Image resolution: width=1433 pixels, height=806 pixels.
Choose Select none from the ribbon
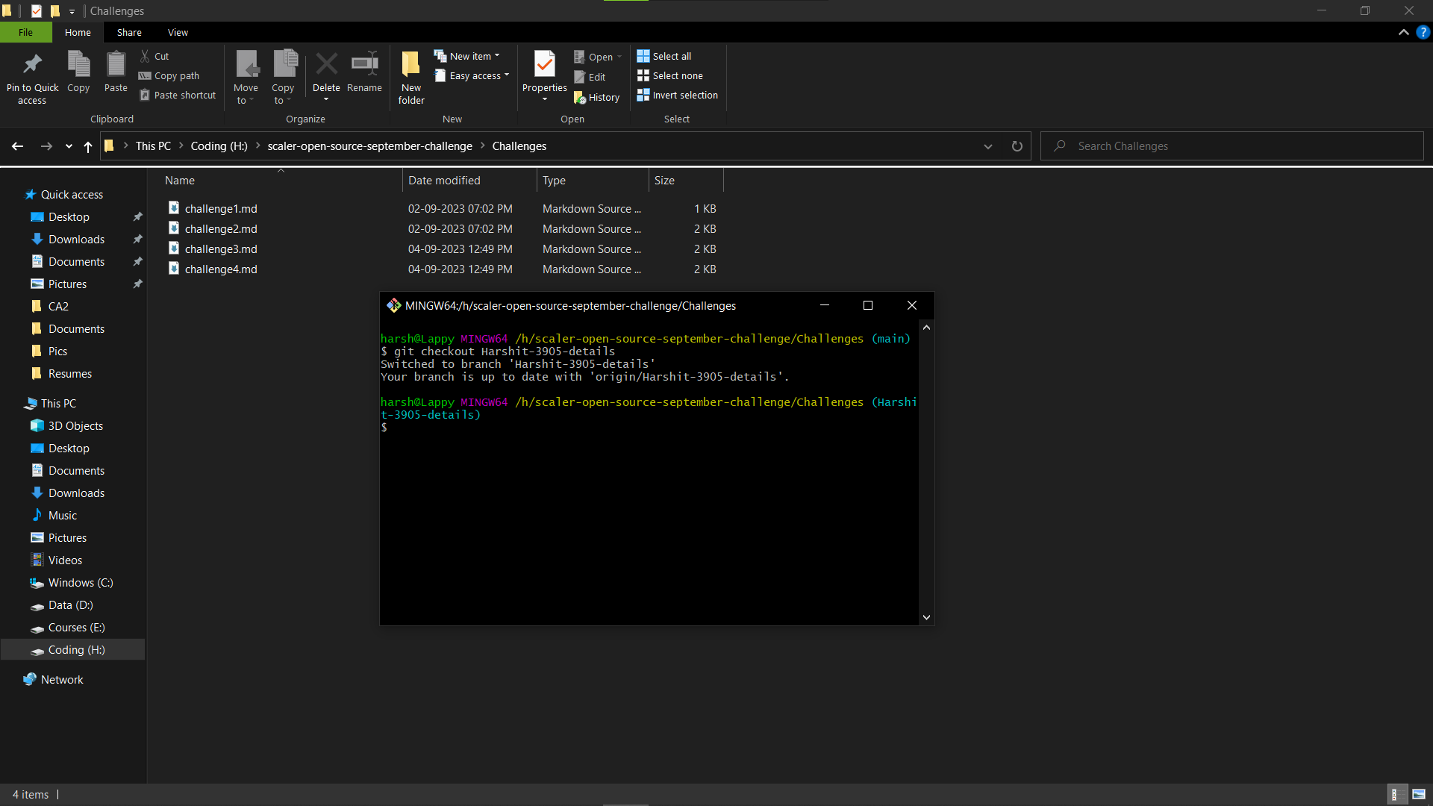pyautogui.click(x=670, y=75)
